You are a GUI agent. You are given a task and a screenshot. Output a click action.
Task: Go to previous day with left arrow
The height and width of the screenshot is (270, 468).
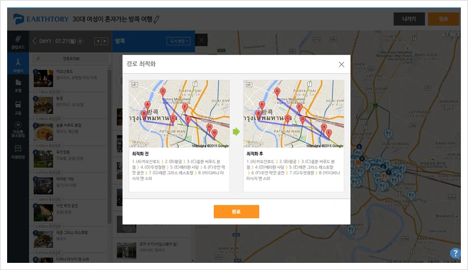[98, 41]
